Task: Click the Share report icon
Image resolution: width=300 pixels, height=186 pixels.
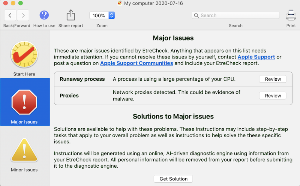Action: (x=71, y=15)
